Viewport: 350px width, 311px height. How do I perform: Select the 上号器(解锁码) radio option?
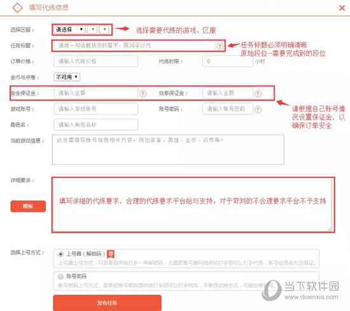60,254
